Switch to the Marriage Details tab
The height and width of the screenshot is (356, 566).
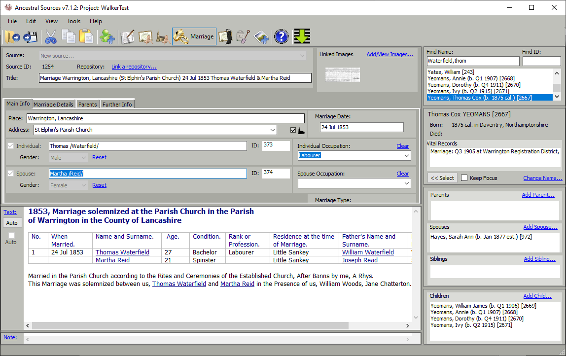tap(53, 104)
